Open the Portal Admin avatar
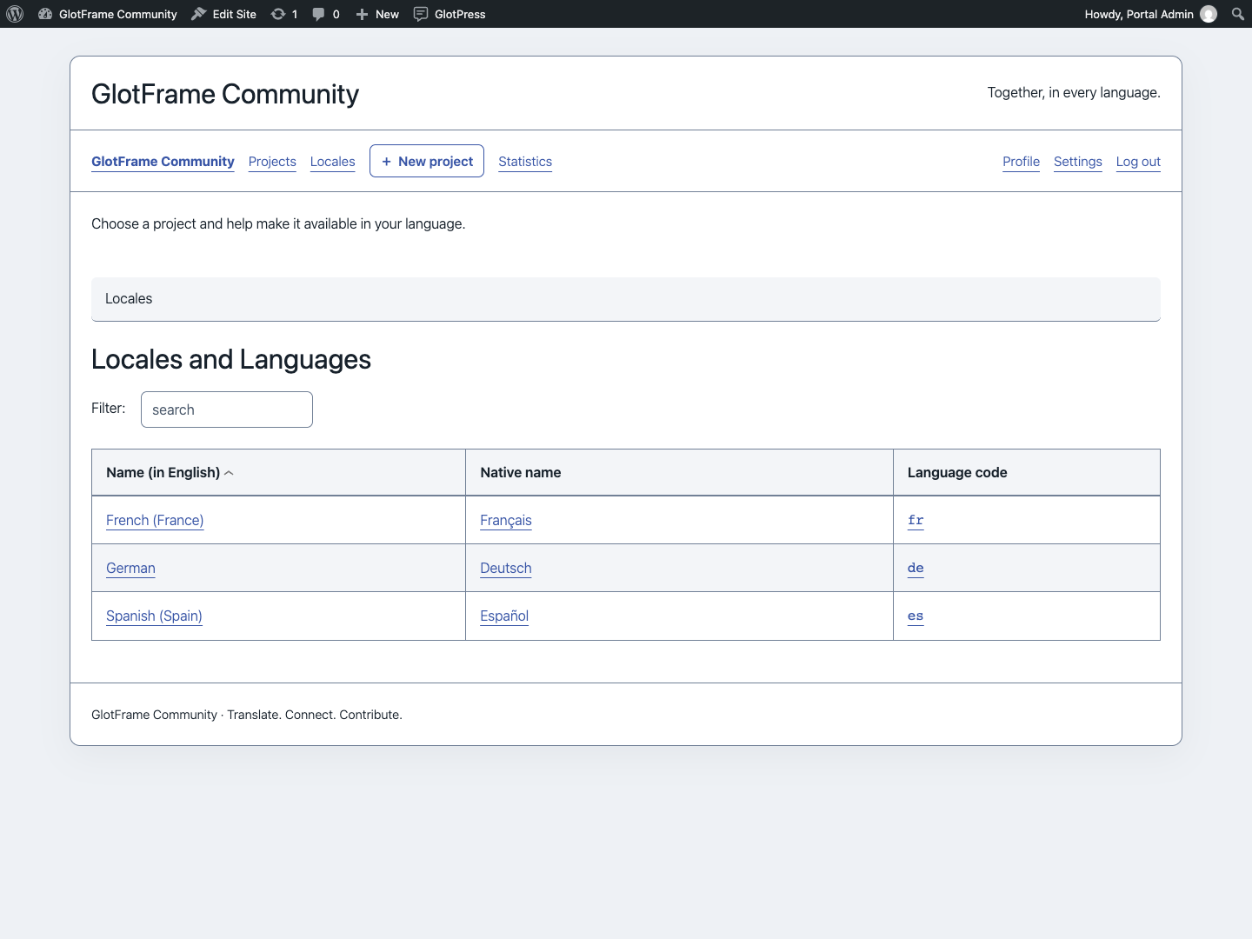Viewport: 1252px width, 939px height. (x=1209, y=14)
